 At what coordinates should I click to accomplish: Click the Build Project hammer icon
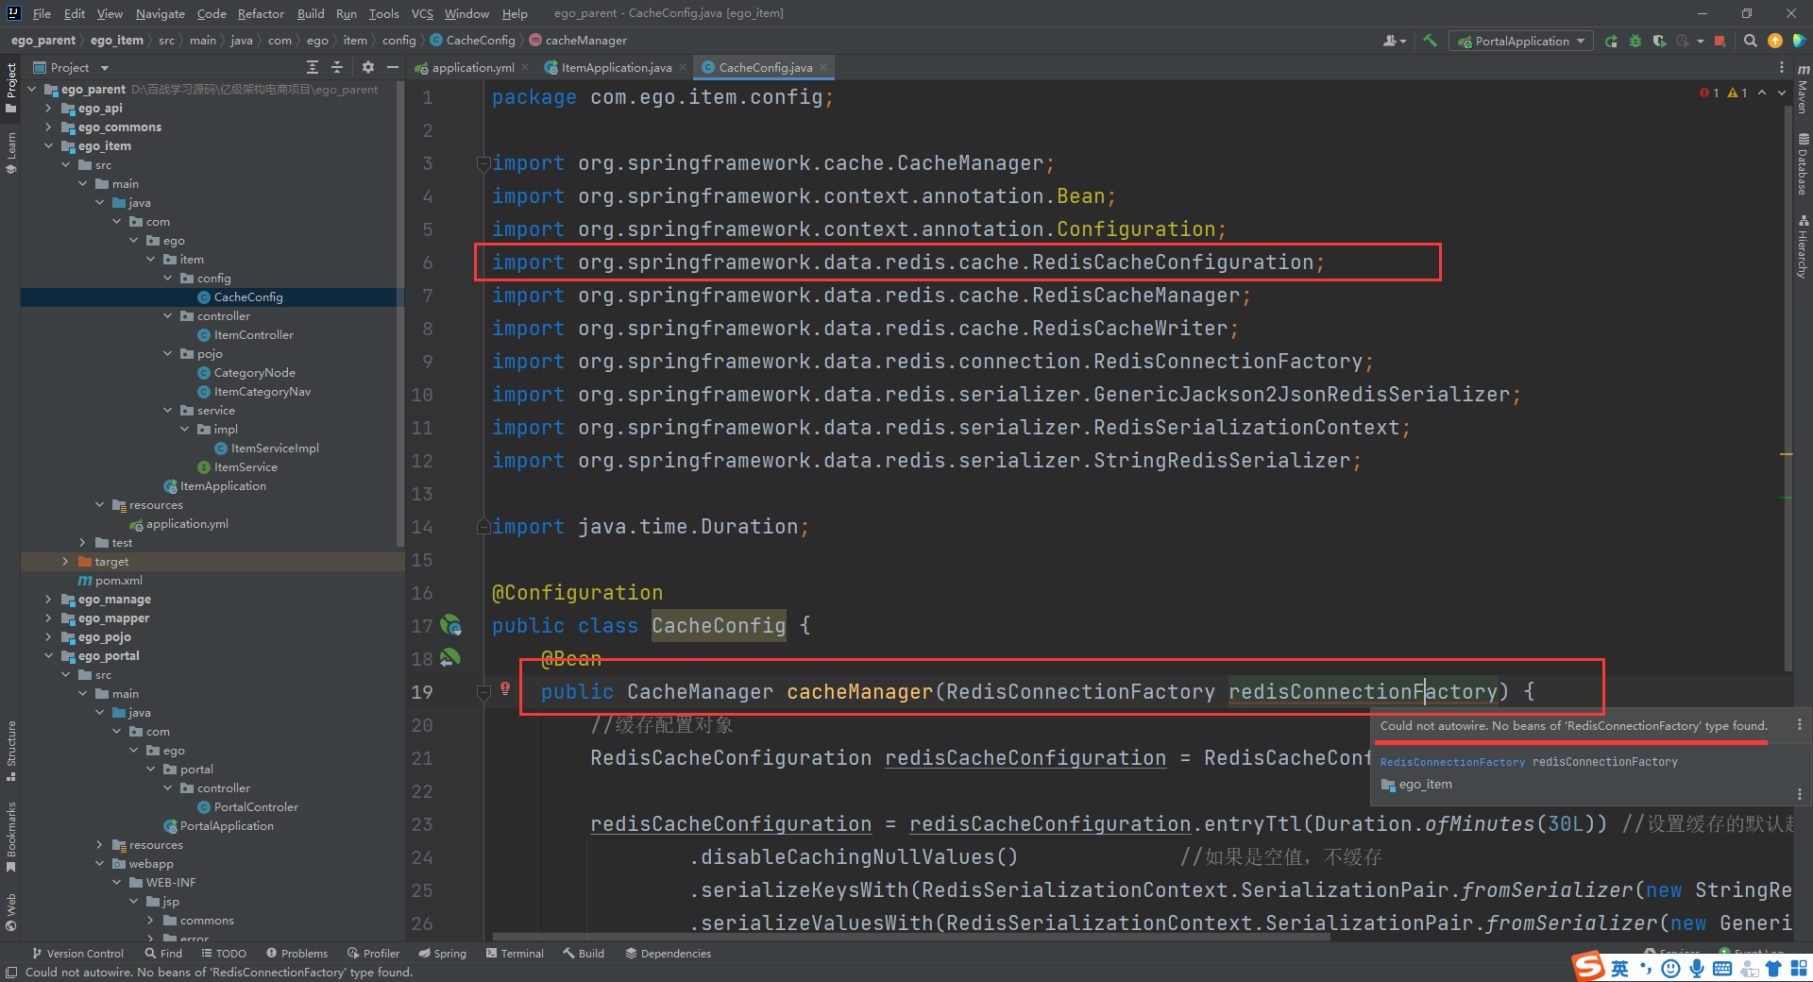[x=1431, y=41]
